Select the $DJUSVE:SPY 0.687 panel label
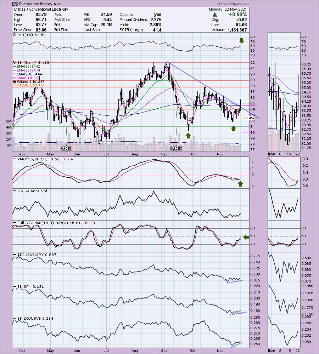 click(35, 255)
